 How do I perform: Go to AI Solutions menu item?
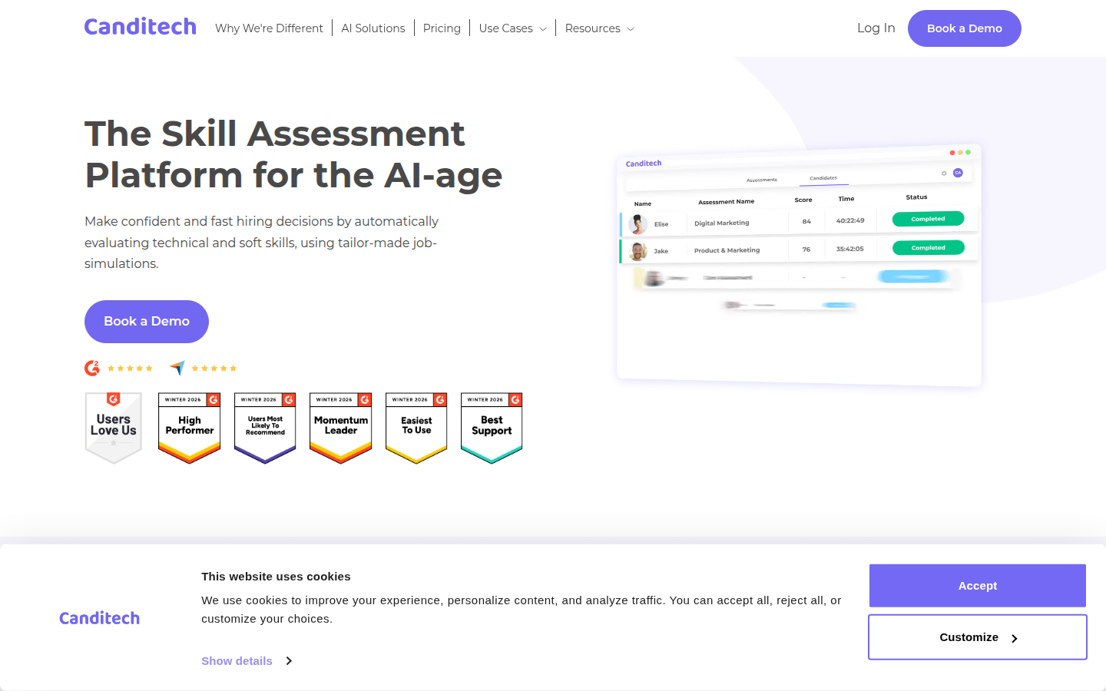click(x=373, y=28)
